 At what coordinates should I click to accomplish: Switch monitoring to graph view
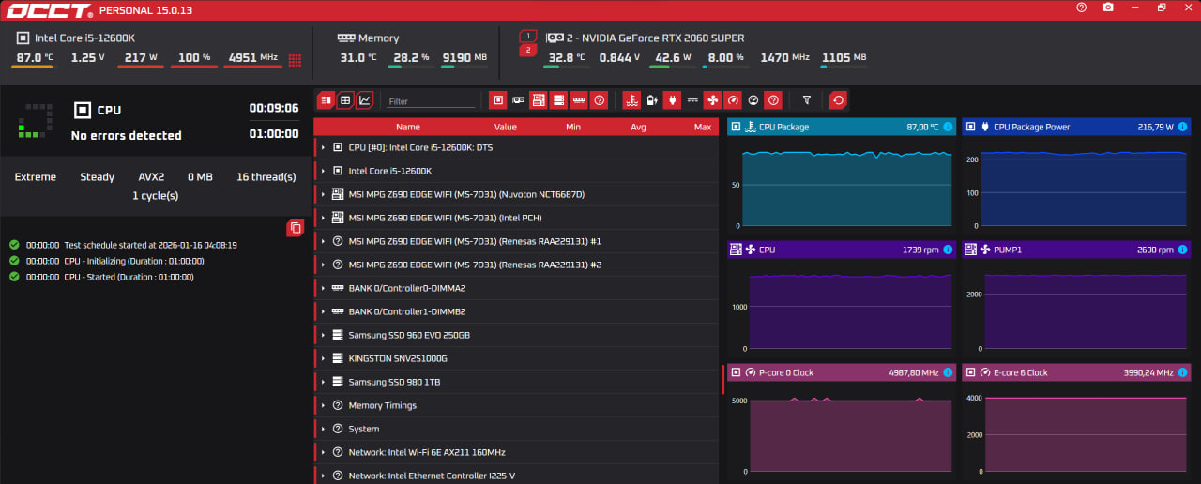point(364,99)
